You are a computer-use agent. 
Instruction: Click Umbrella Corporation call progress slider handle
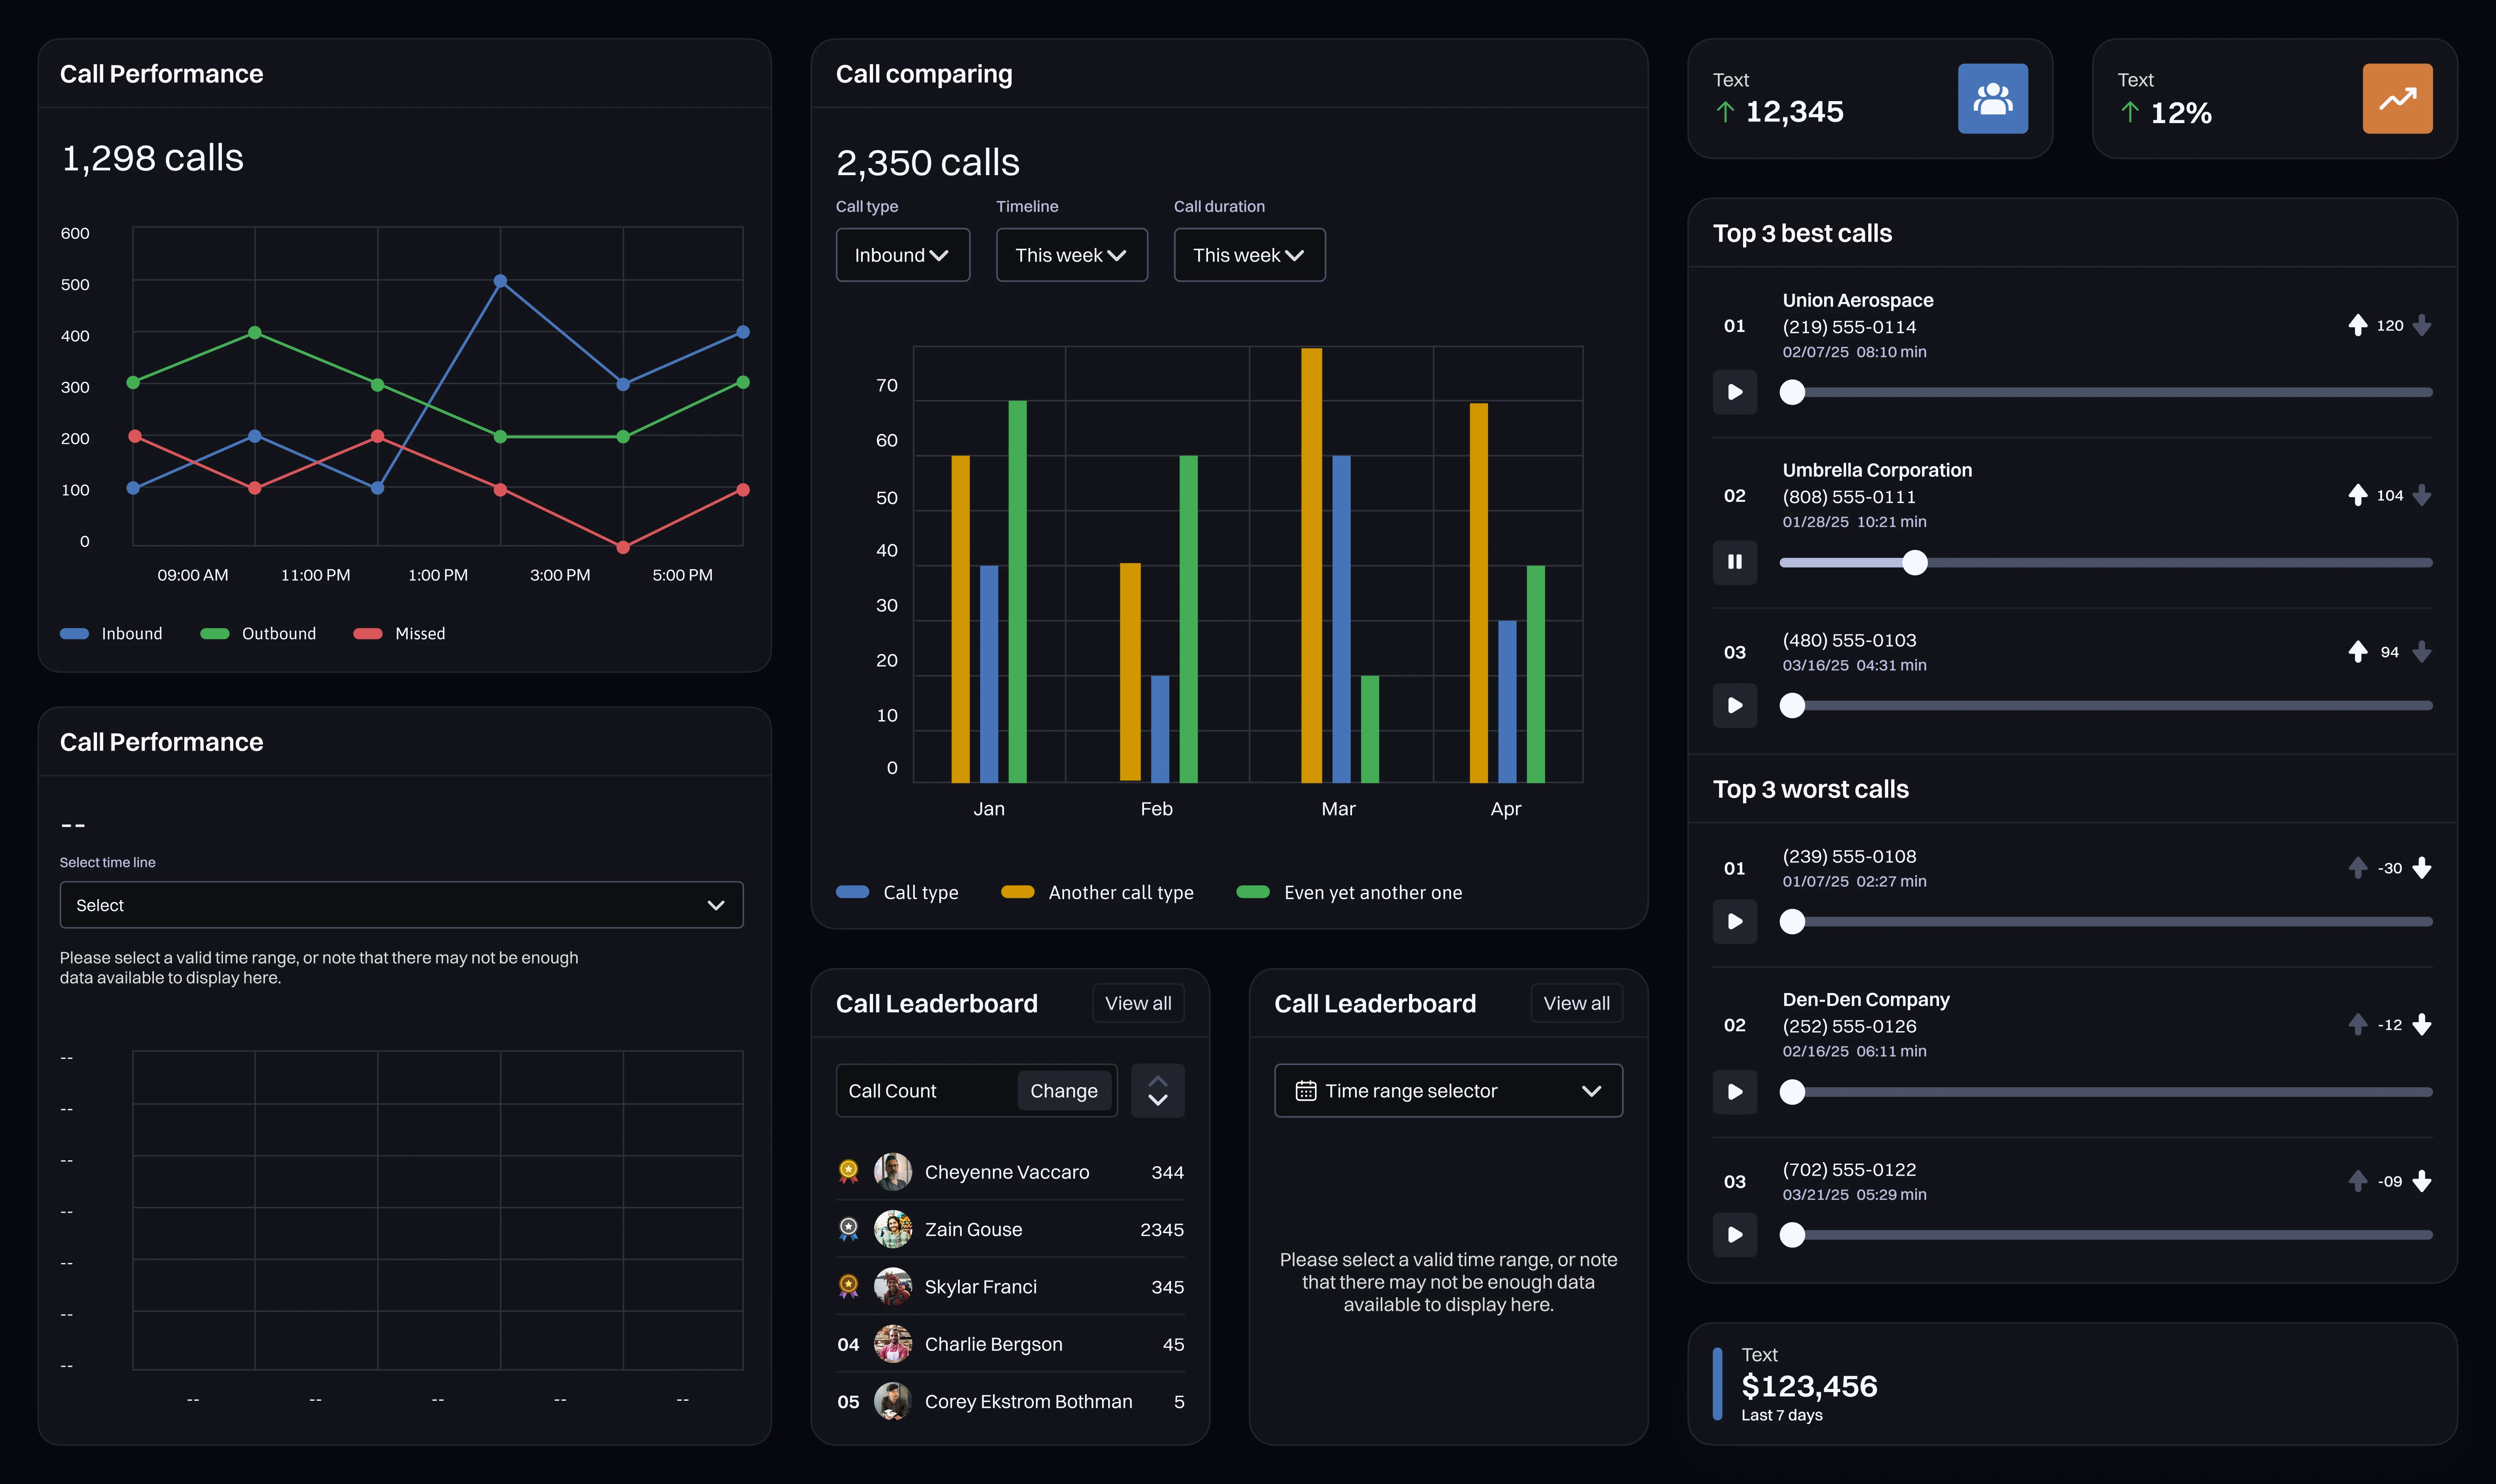pyautogui.click(x=1914, y=562)
